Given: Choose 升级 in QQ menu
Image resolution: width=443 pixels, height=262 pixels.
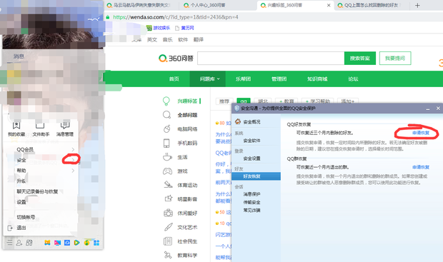Looking at the screenshot, I should [21, 181].
